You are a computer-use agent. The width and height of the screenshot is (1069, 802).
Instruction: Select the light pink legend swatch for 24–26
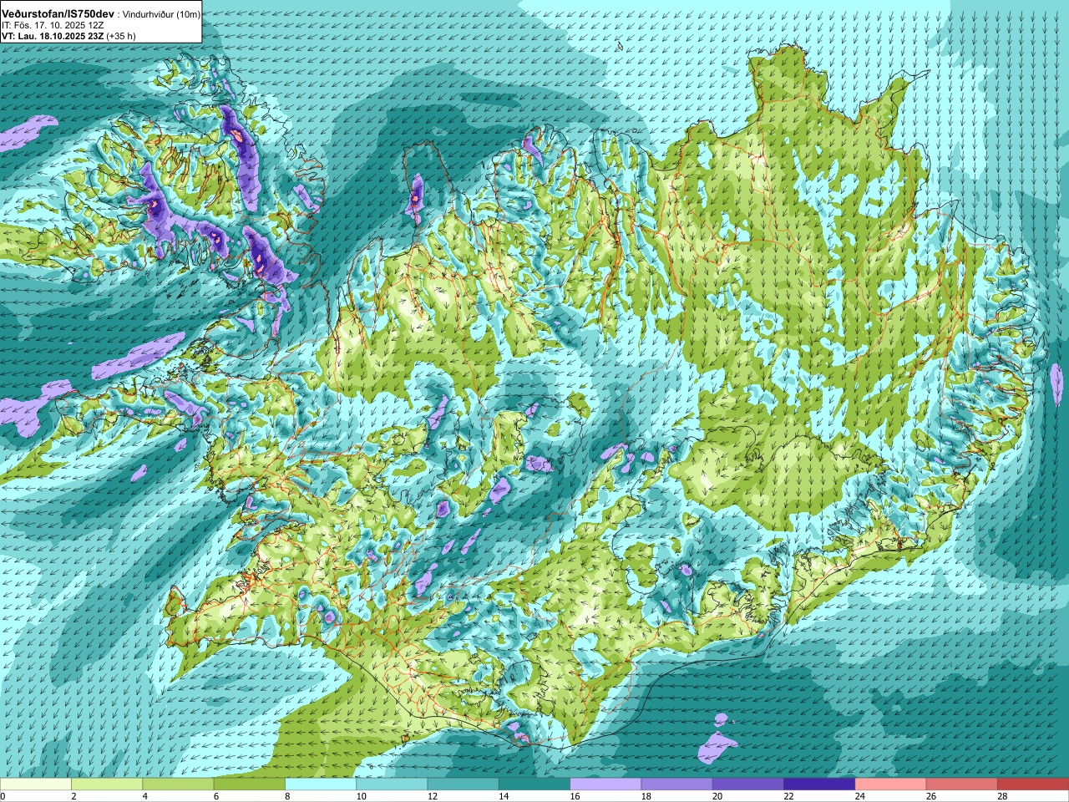[891, 784]
